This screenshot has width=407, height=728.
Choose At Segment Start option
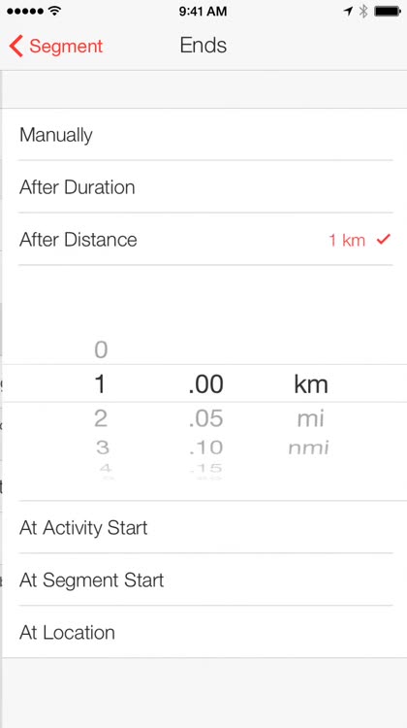[x=205, y=579]
